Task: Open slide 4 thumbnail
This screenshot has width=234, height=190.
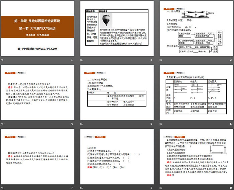Action: (x=37, y=92)
